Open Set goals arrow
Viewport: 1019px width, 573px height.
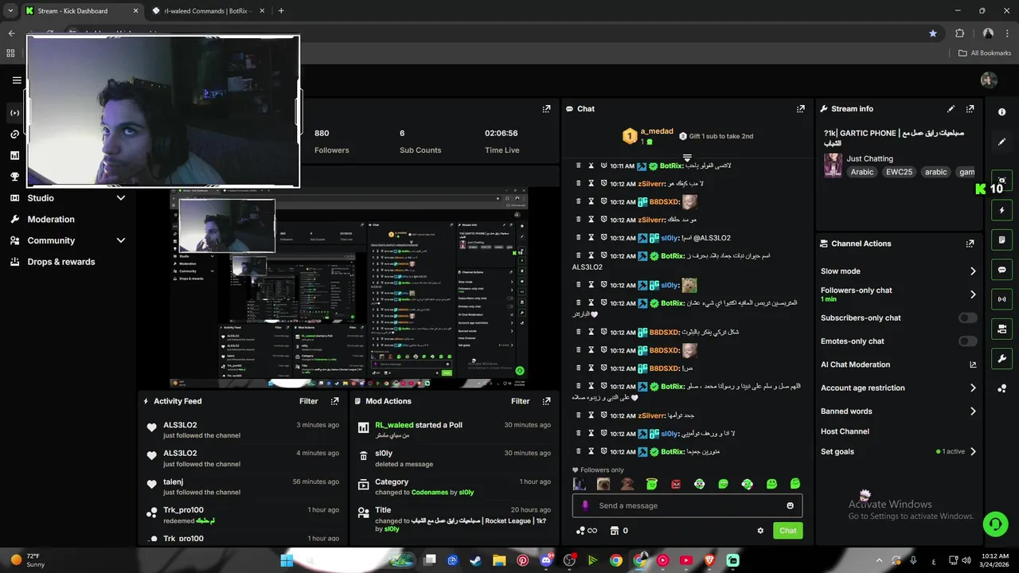tap(973, 451)
